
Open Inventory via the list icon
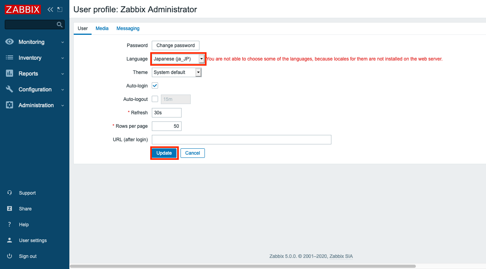(10, 58)
